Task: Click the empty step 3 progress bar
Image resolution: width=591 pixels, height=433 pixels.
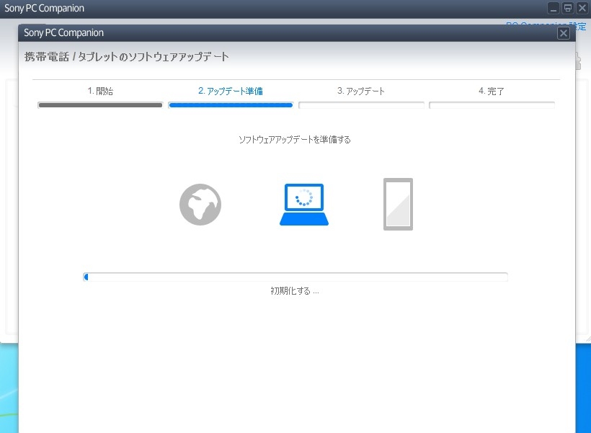Action: pyautogui.click(x=361, y=105)
